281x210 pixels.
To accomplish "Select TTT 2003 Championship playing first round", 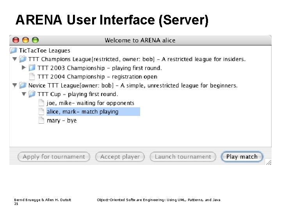I will pyautogui.click(x=100, y=68).
